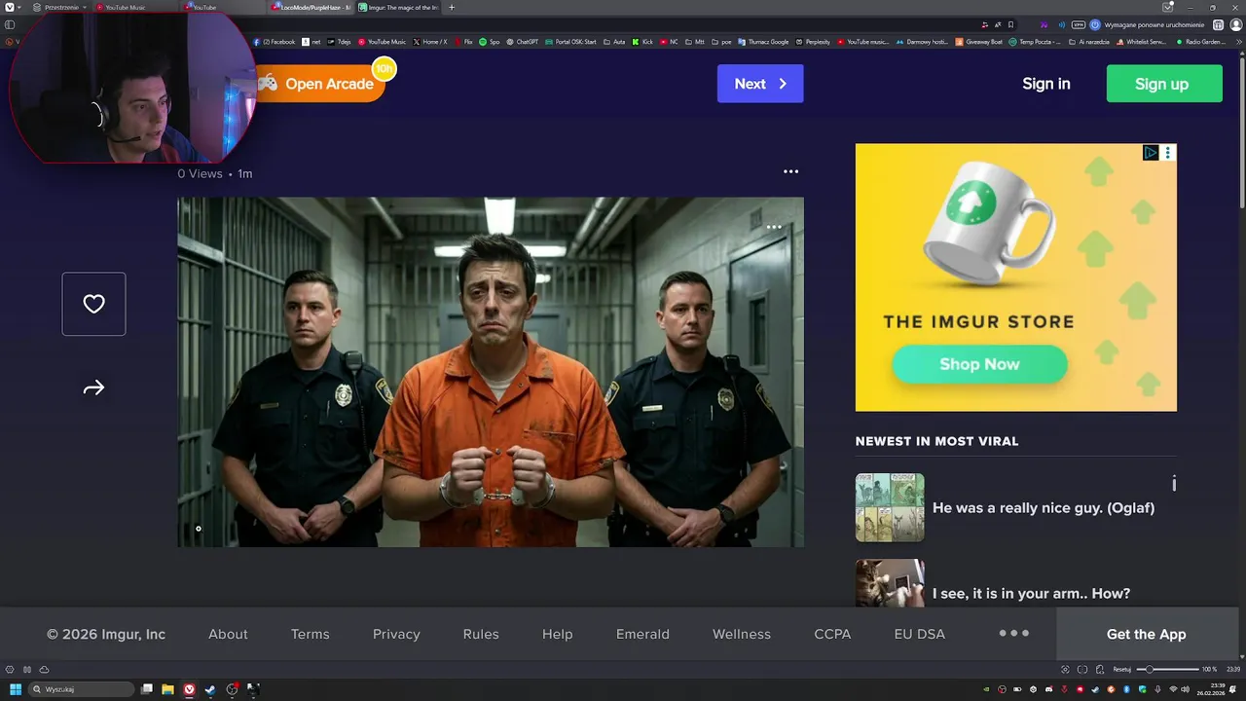Open the ad choices menu icon
Image resolution: width=1246 pixels, height=701 pixels.
click(1168, 153)
